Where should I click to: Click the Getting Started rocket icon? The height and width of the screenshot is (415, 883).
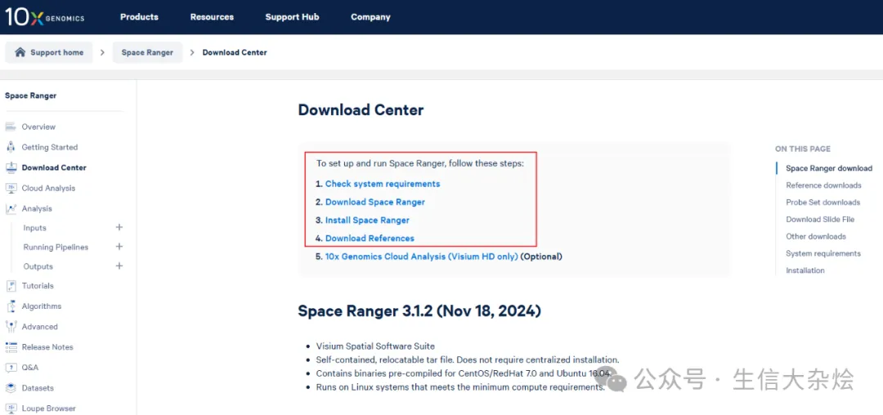(11, 147)
